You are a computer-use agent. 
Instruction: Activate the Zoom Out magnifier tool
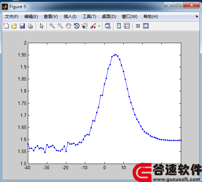point(60,26)
